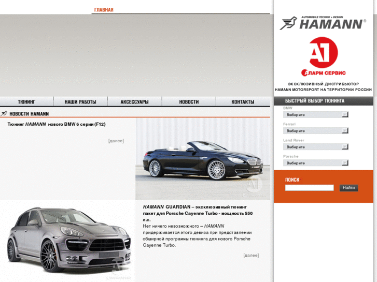
Task: Click [далее] under the BMW 6 series news
Action: 116,141
